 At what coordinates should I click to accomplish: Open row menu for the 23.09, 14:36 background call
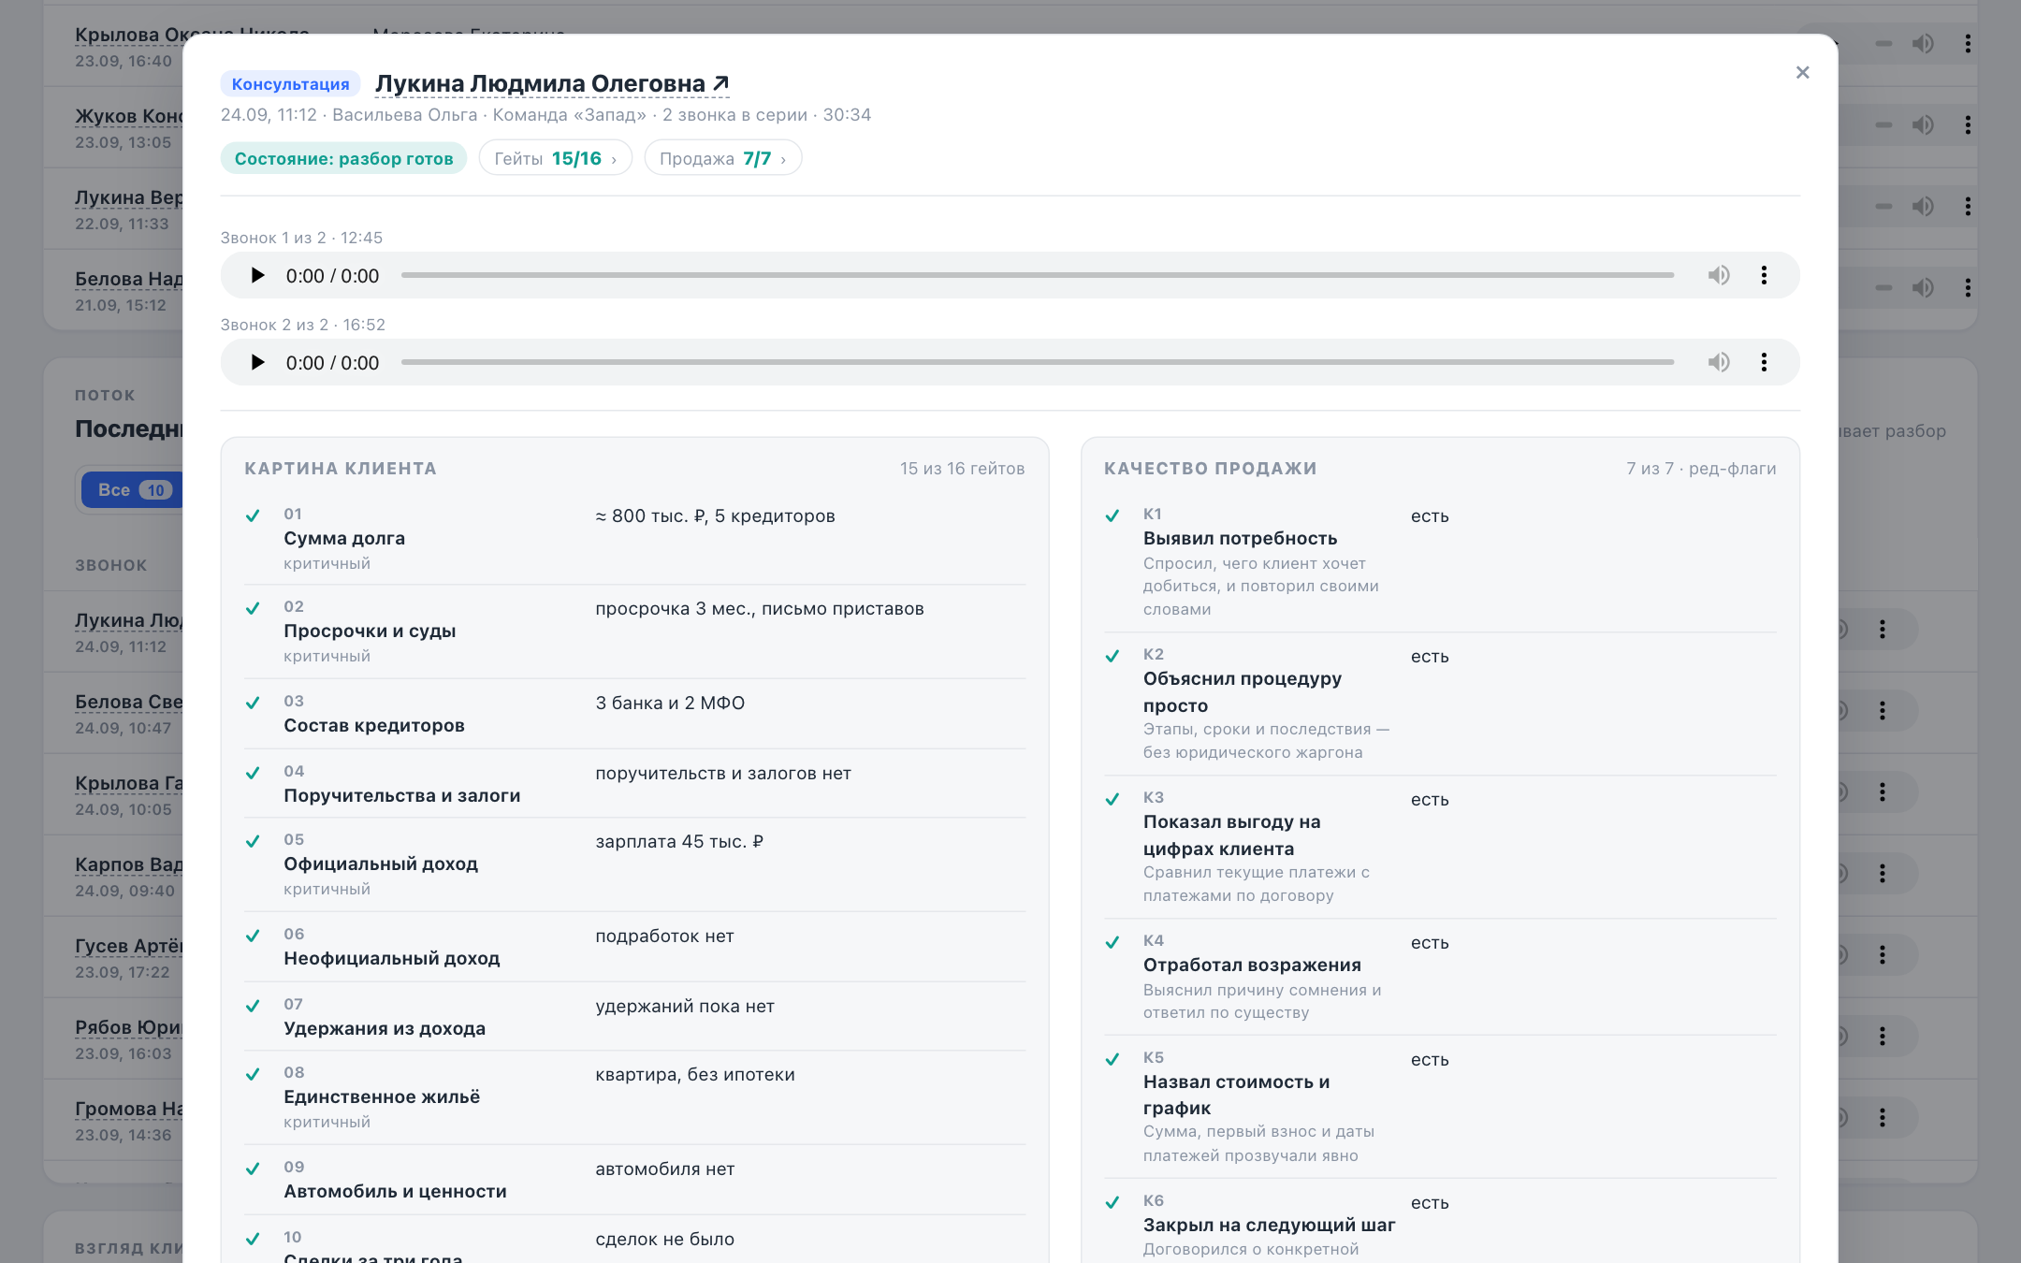pos(1883,1117)
